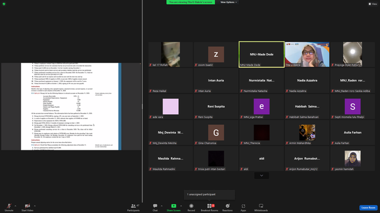
Task: Click the green screen-viewing banner
Action: (191, 2)
